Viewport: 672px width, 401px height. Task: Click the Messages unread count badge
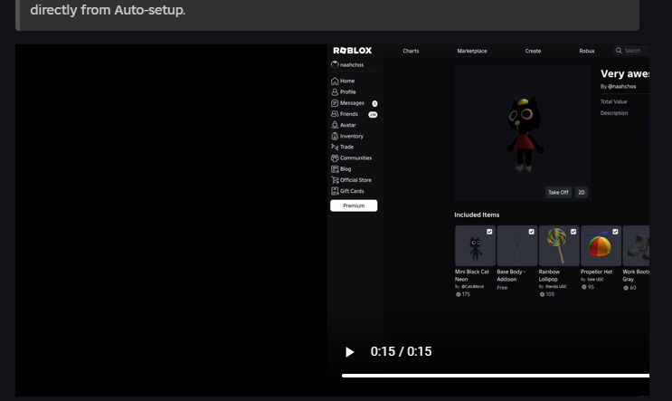point(374,104)
